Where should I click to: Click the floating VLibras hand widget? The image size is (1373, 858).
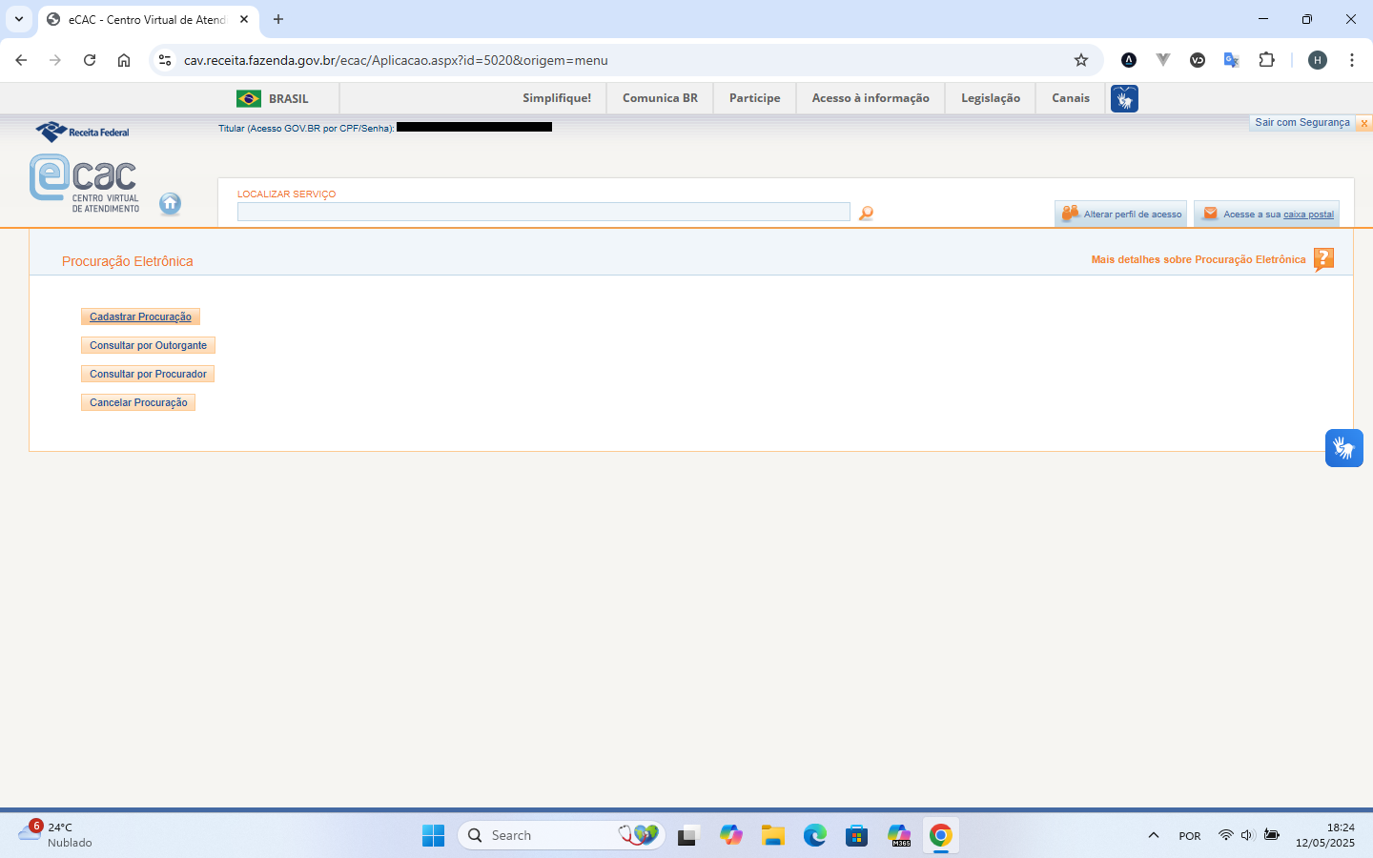point(1343,448)
